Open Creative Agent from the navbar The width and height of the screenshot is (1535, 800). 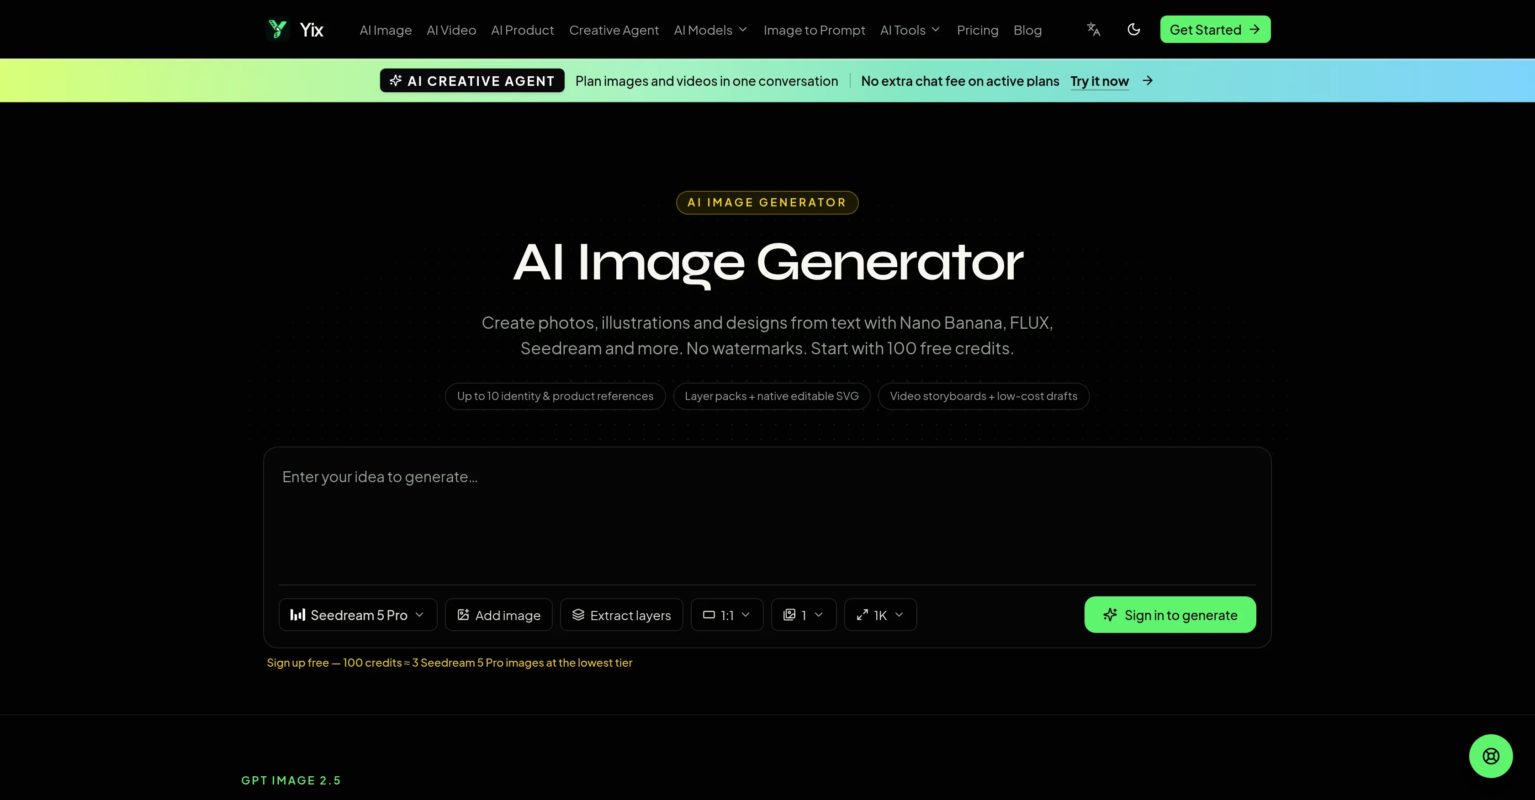614,30
